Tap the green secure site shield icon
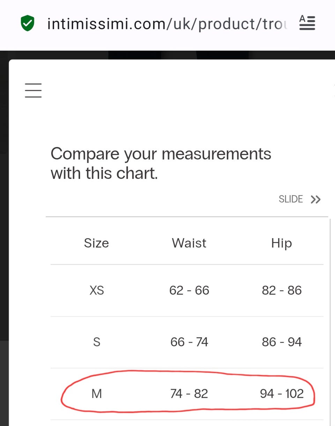This screenshot has height=426, width=335. (x=28, y=24)
